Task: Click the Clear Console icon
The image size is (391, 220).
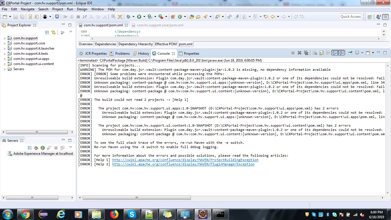Action: (315, 53)
